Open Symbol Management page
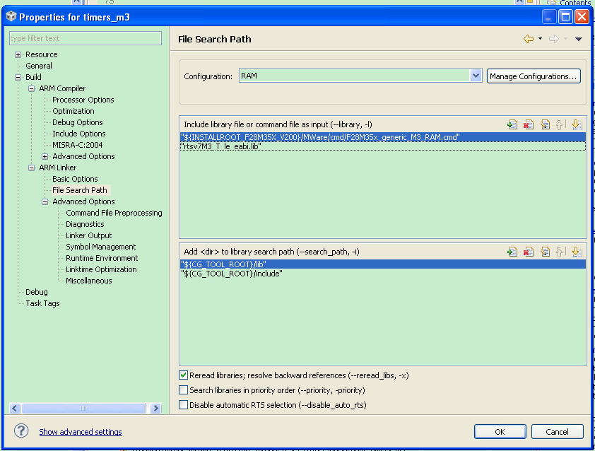Viewport: 595px width, 451px height. pos(100,247)
